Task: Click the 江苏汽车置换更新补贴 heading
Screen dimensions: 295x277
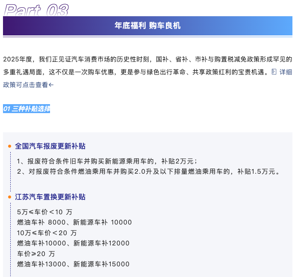Action: pyautogui.click(x=50, y=197)
